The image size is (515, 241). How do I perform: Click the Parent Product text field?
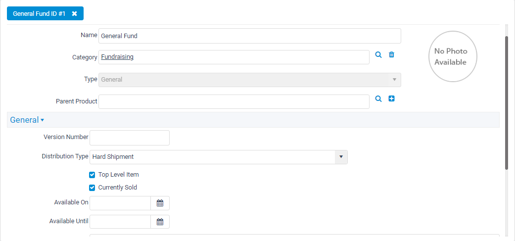click(x=234, y=101)
